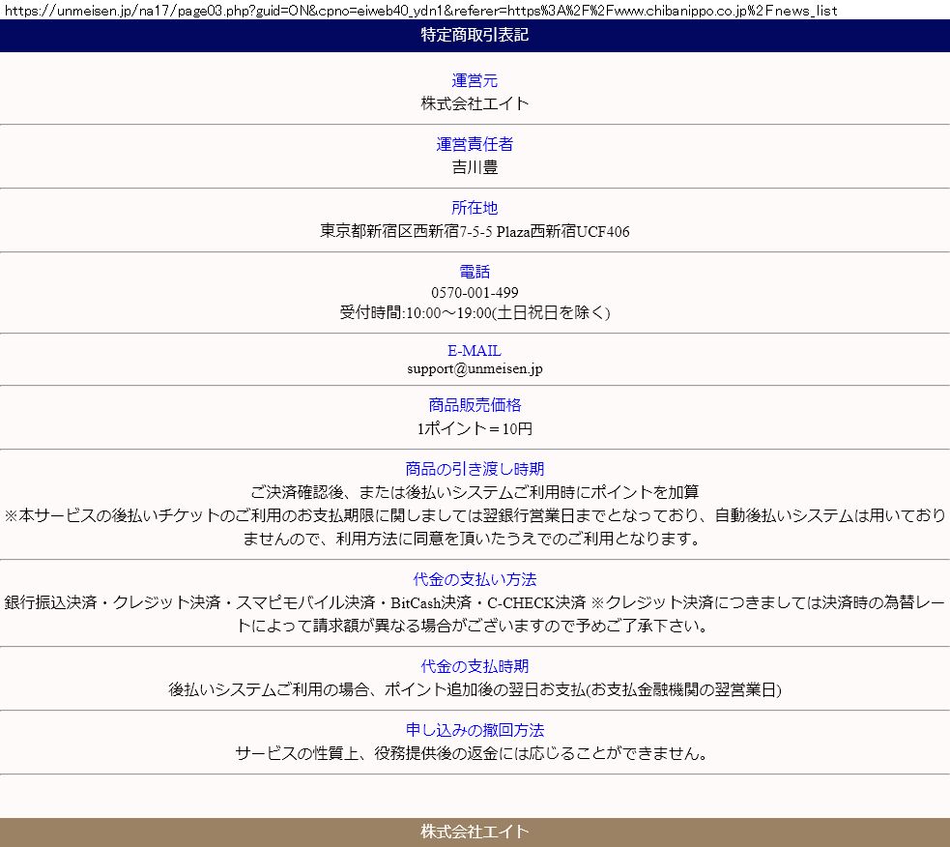Click the 申し込みの撤回方法 heading

(475, 731)
